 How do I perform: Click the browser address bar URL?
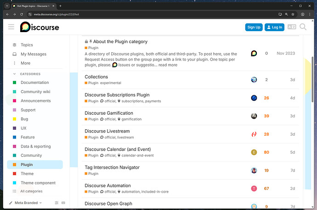pos(56,14)
